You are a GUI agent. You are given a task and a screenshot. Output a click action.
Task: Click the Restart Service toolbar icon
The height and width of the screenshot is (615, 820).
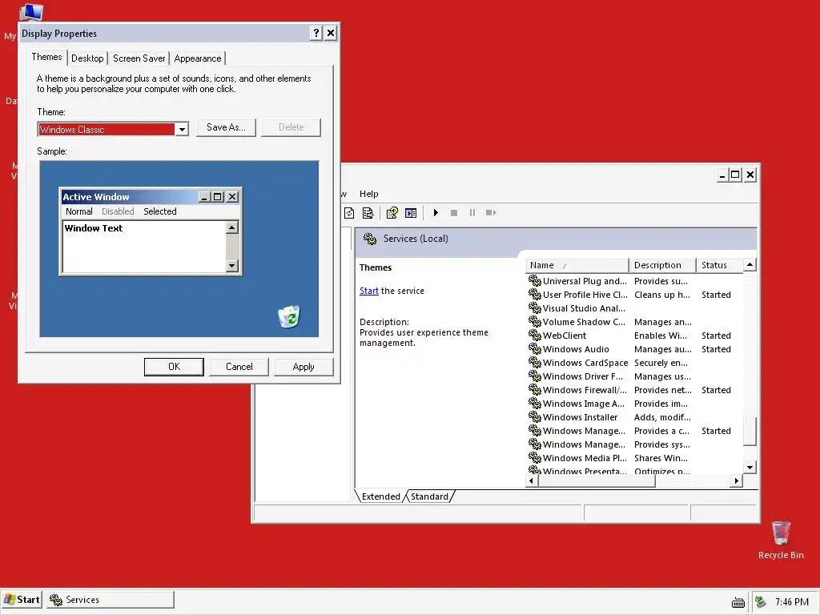pos(491,213)
